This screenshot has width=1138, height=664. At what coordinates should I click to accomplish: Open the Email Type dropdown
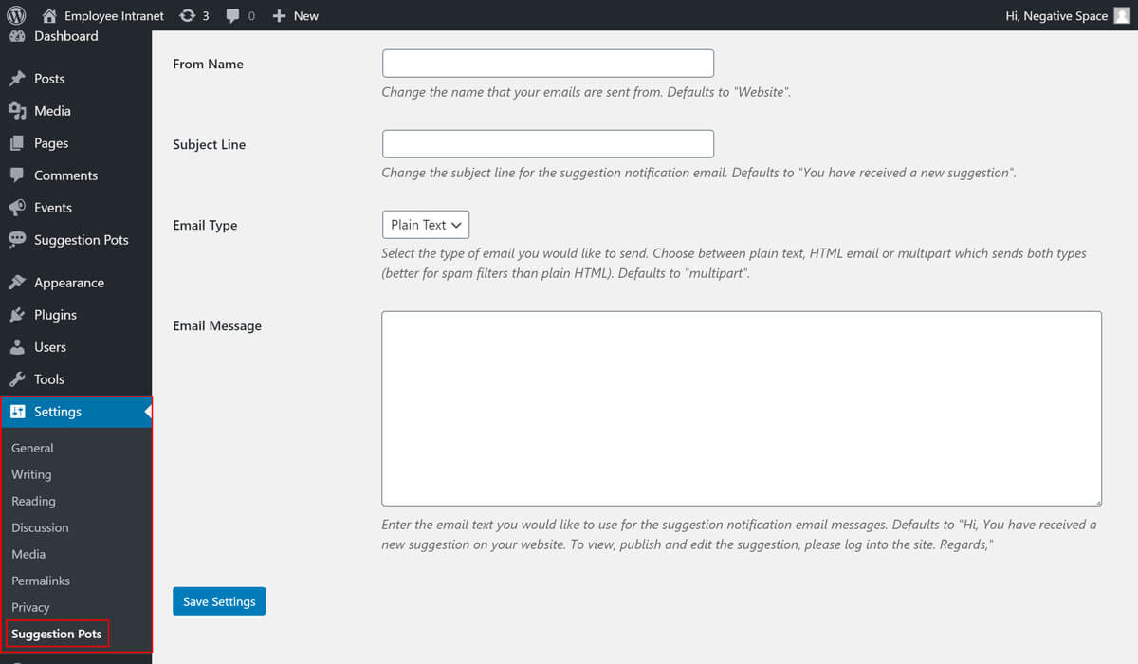point(426,225)
